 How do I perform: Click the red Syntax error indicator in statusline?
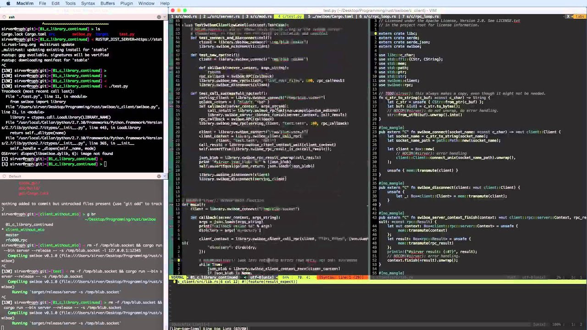tap(342, 277)
